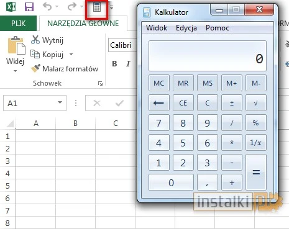Select column B header
Image resolution: width=289 pixels, height=229 pixels.
tap(75, 123)
